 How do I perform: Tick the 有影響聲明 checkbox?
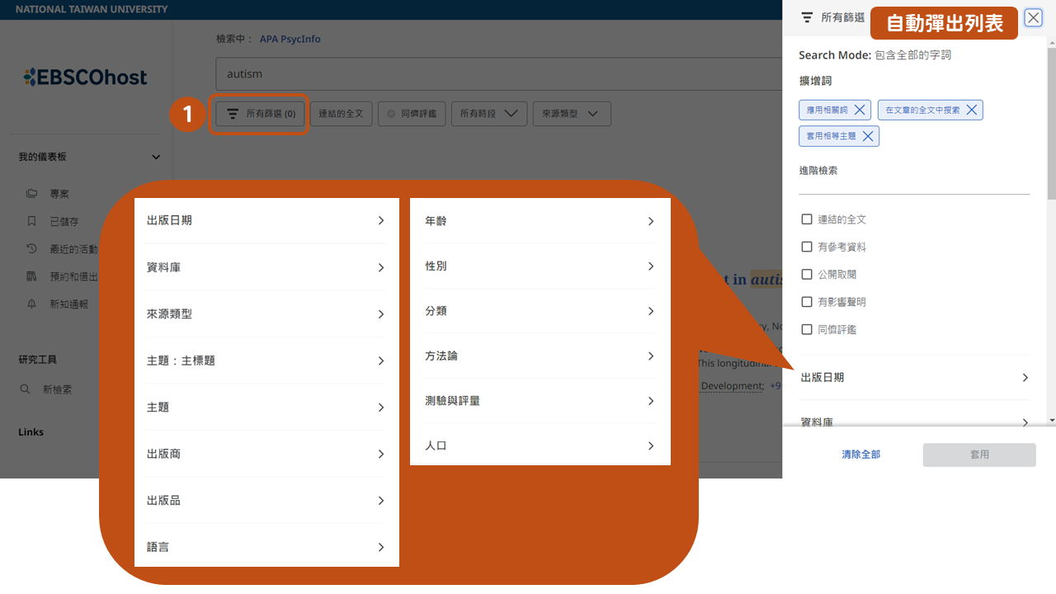tap(807, 302)
